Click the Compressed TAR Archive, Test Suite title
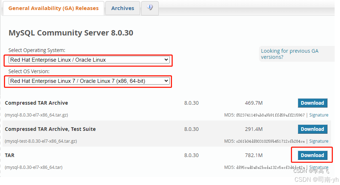340x185 pixels. (50, 129)
